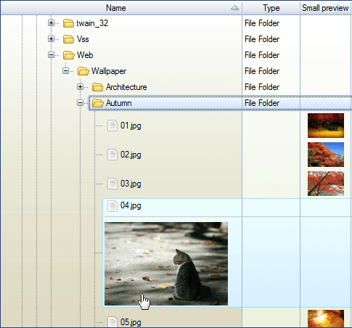
Task: Collapse the Wallpaper folder node
Action: [x=65, y=71]
